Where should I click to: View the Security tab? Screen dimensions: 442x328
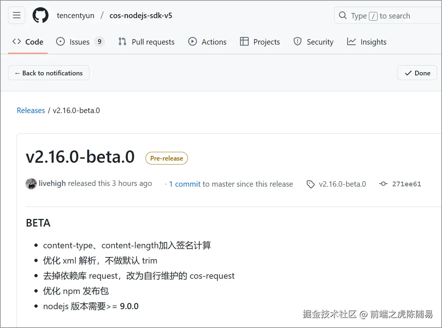tap(313, 42)
